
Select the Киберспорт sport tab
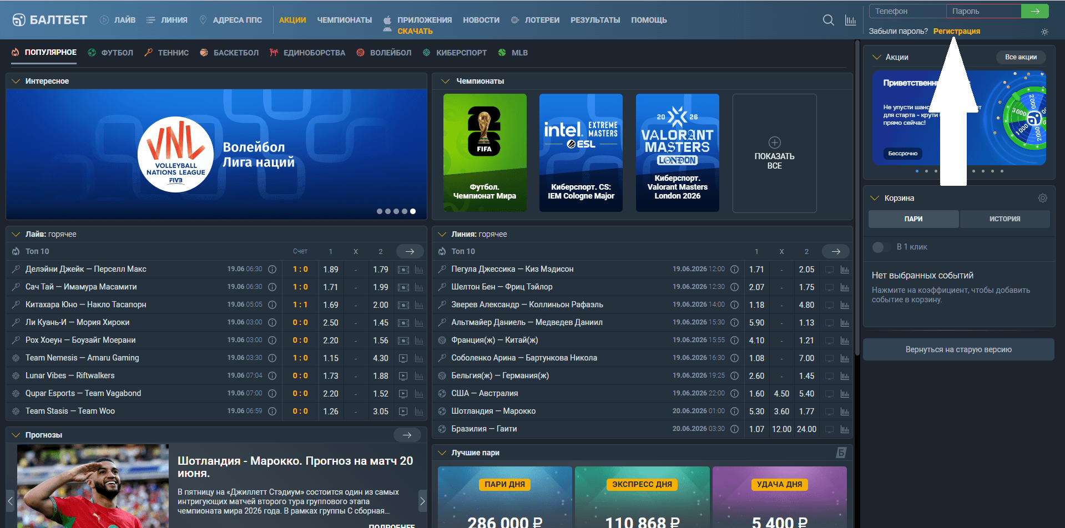455,53
